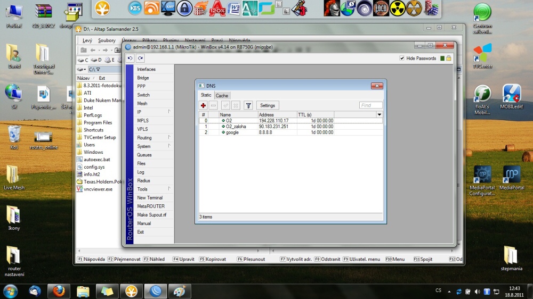Open Interfaces in WinBox menu
The height and width of the screenshot is (299, 533).
tap(146, 69)
